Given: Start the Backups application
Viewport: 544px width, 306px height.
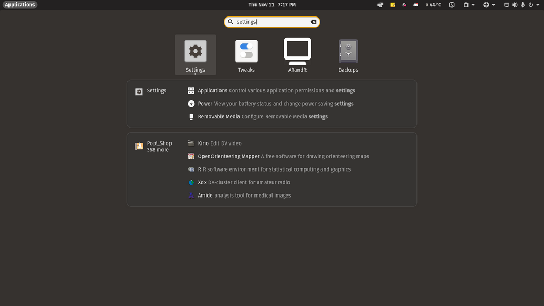Looking at the screenshot, I should tap(348, 53).
